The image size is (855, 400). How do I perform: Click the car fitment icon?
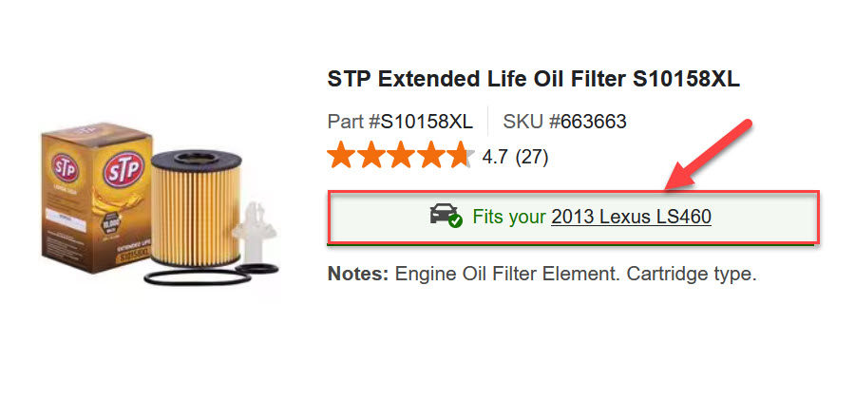click(x=444, y=215)
